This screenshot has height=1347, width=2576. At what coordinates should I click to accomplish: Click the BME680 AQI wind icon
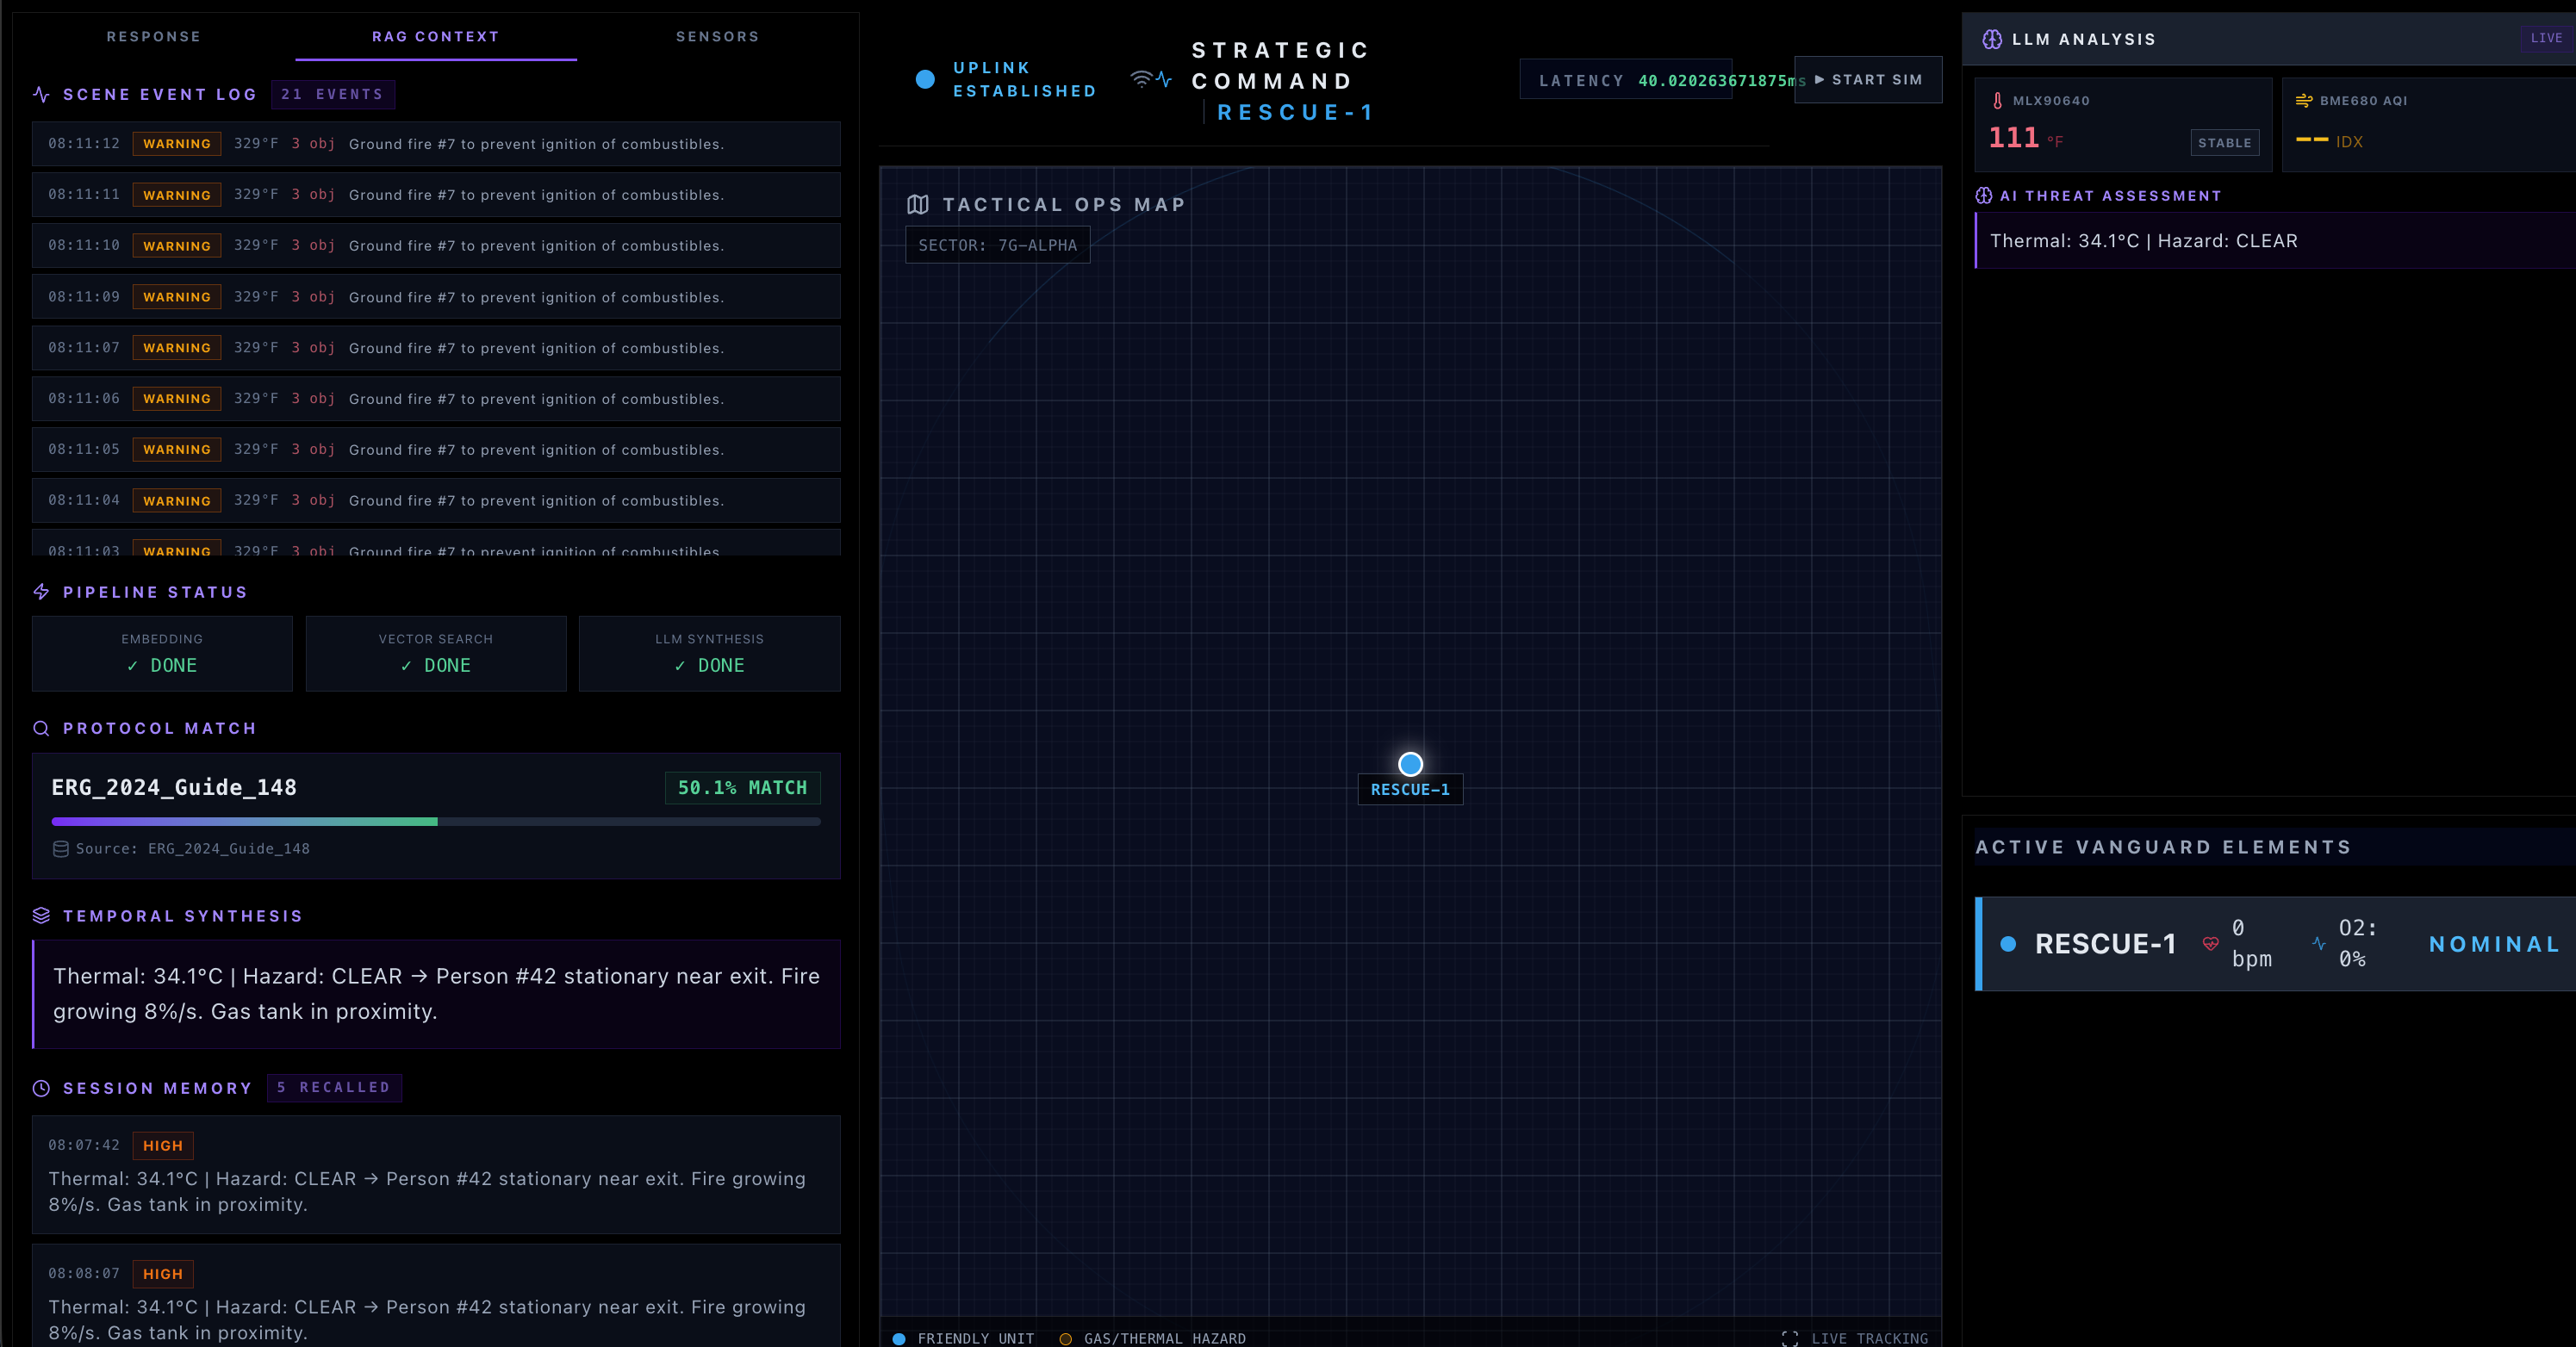coord(2304,101)
